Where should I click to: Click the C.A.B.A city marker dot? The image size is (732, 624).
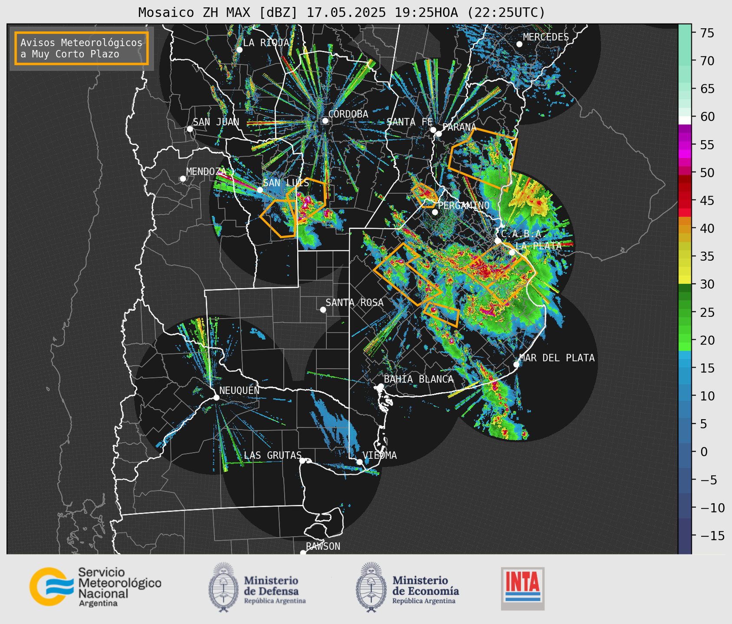pos(498,241)
